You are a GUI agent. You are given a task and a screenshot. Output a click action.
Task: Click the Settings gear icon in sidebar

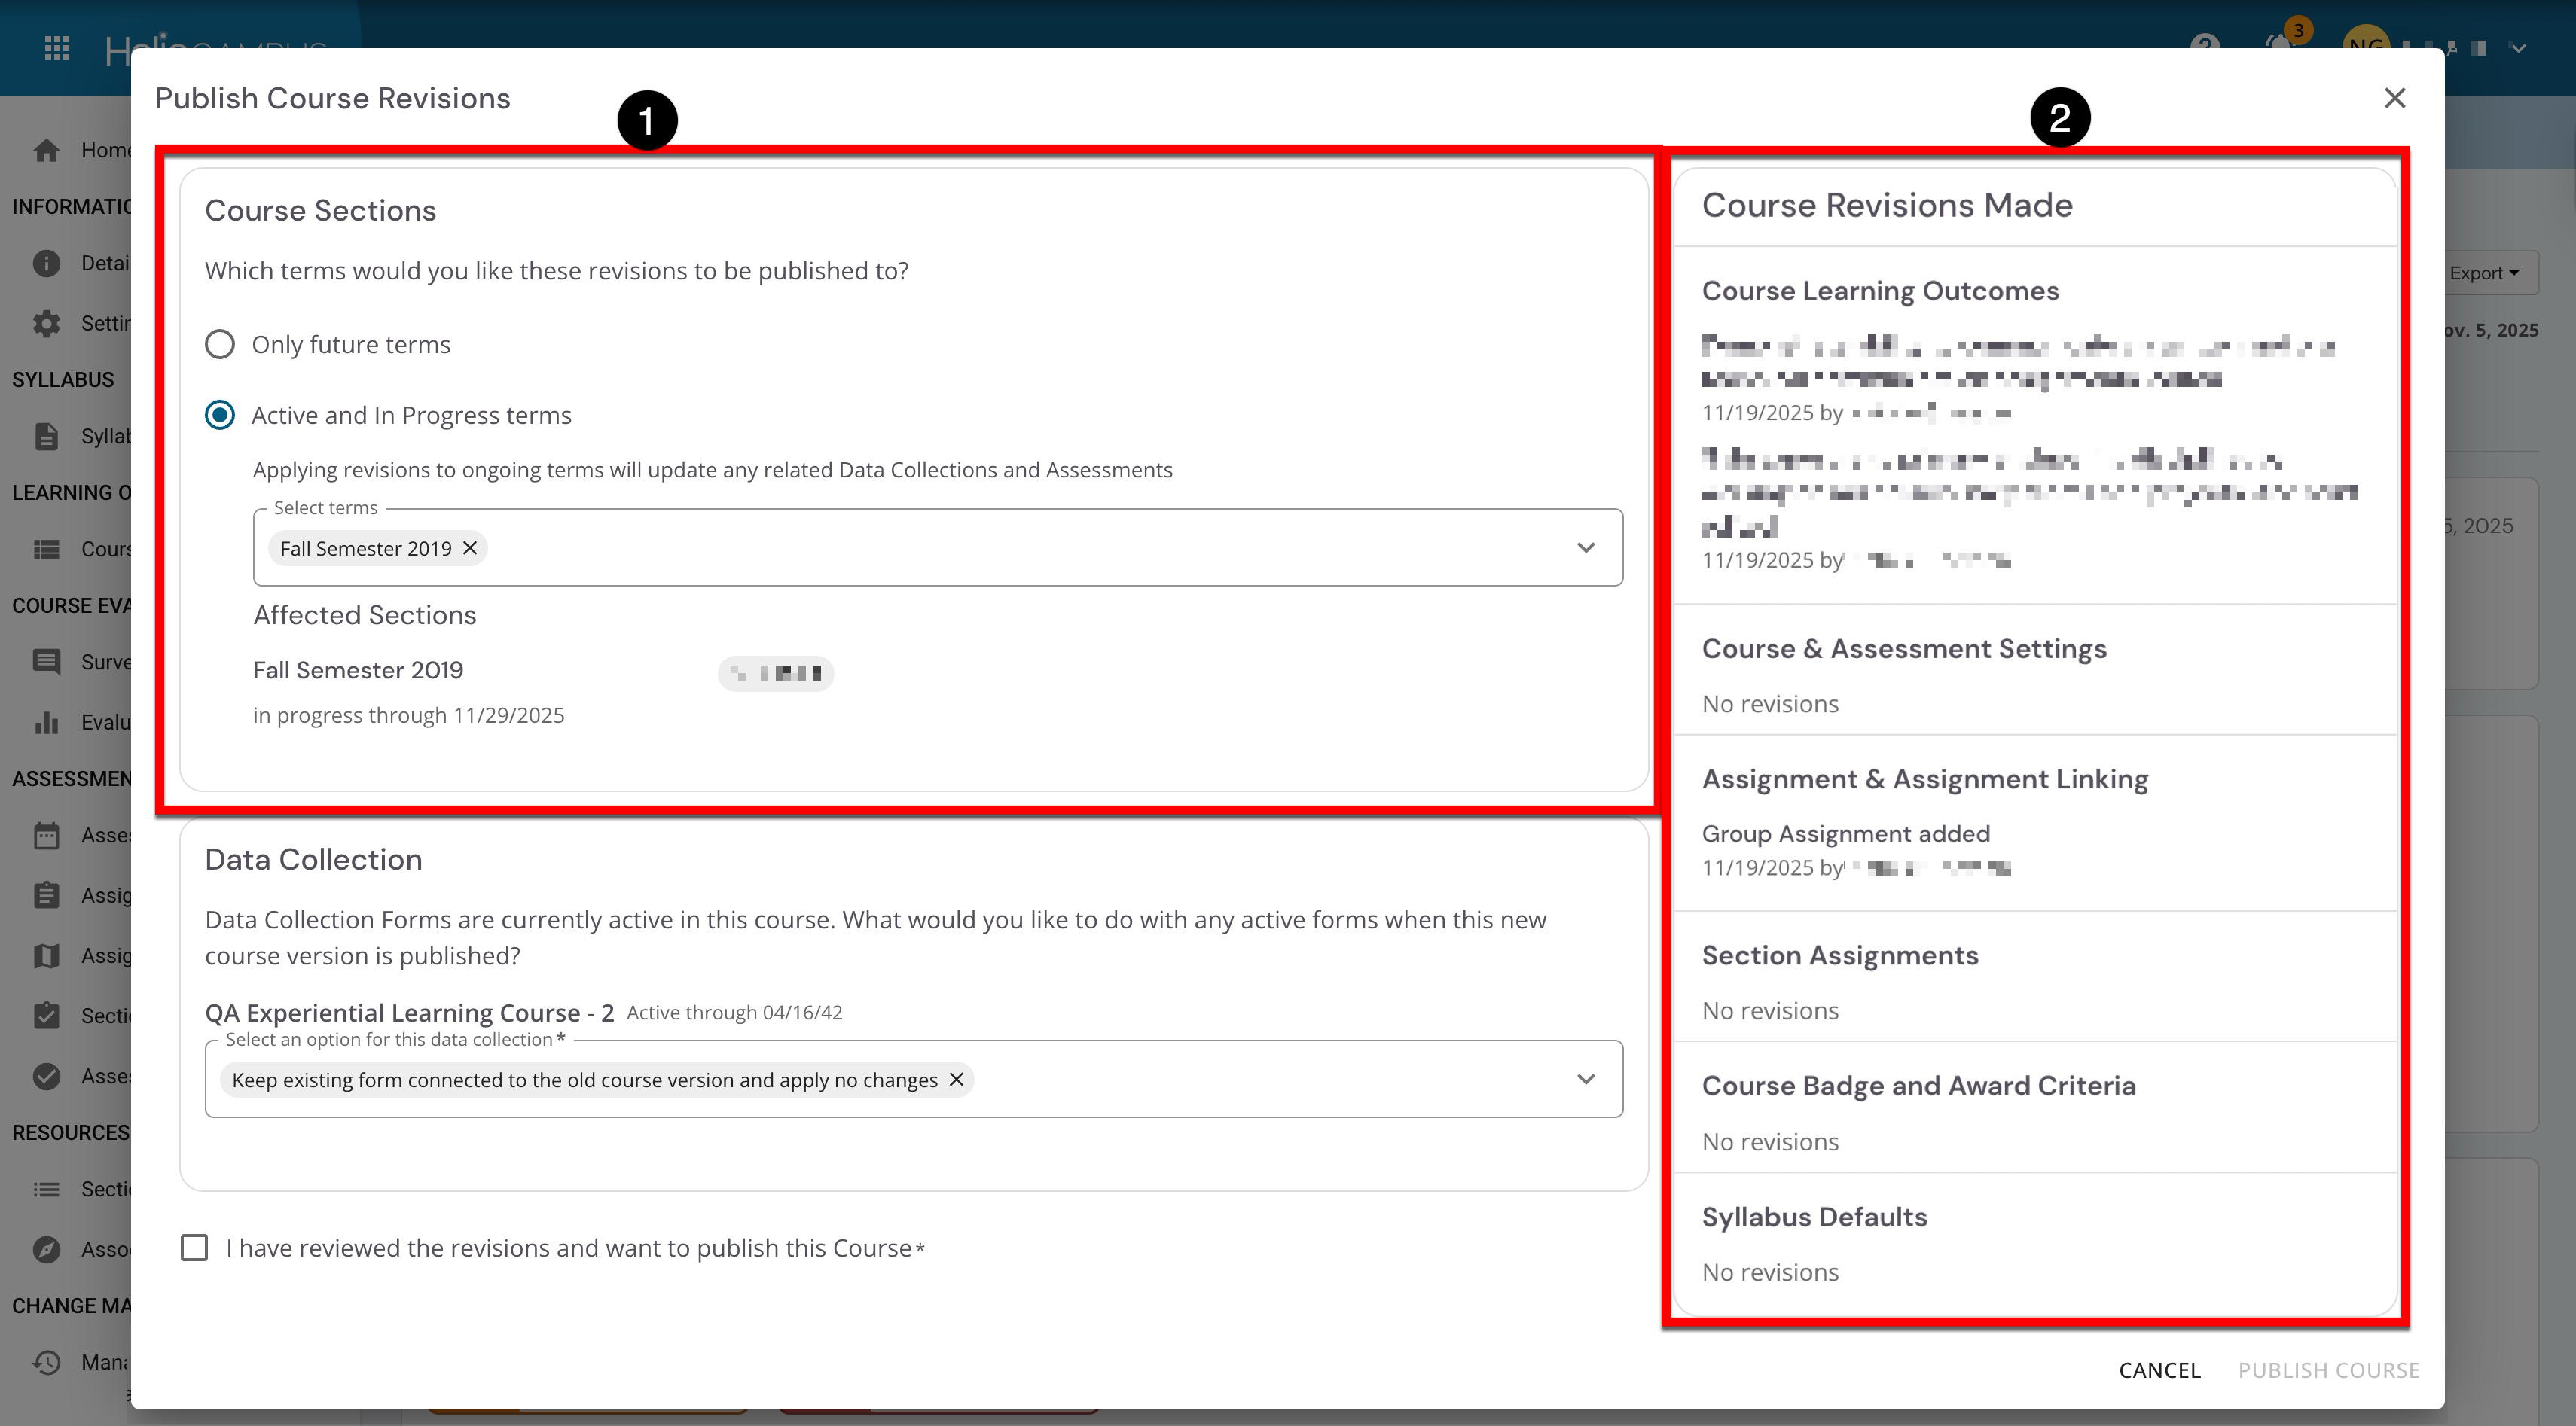tap(46, 323)
